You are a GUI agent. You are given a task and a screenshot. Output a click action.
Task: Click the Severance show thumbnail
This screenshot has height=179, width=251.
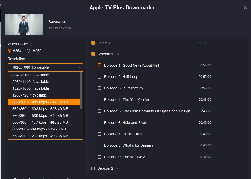tap(24, 25)
